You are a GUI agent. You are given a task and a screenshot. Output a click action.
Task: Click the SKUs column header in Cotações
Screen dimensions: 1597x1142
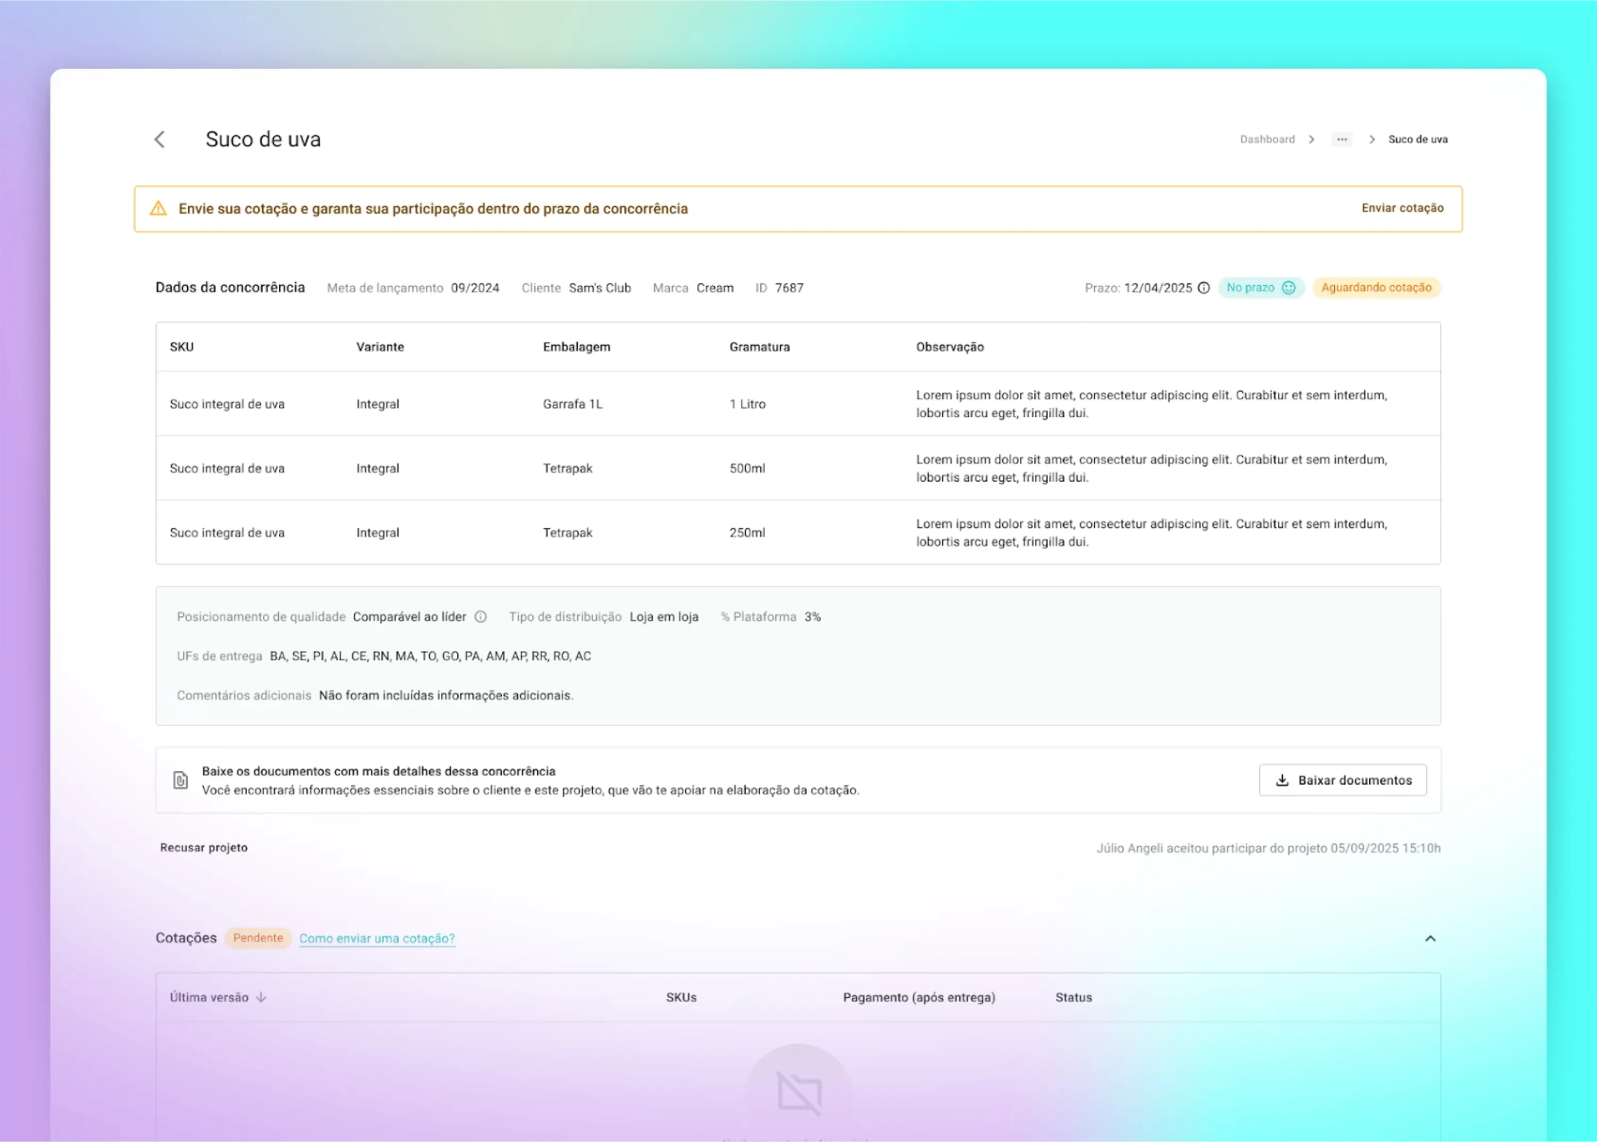tap(681, 997)
